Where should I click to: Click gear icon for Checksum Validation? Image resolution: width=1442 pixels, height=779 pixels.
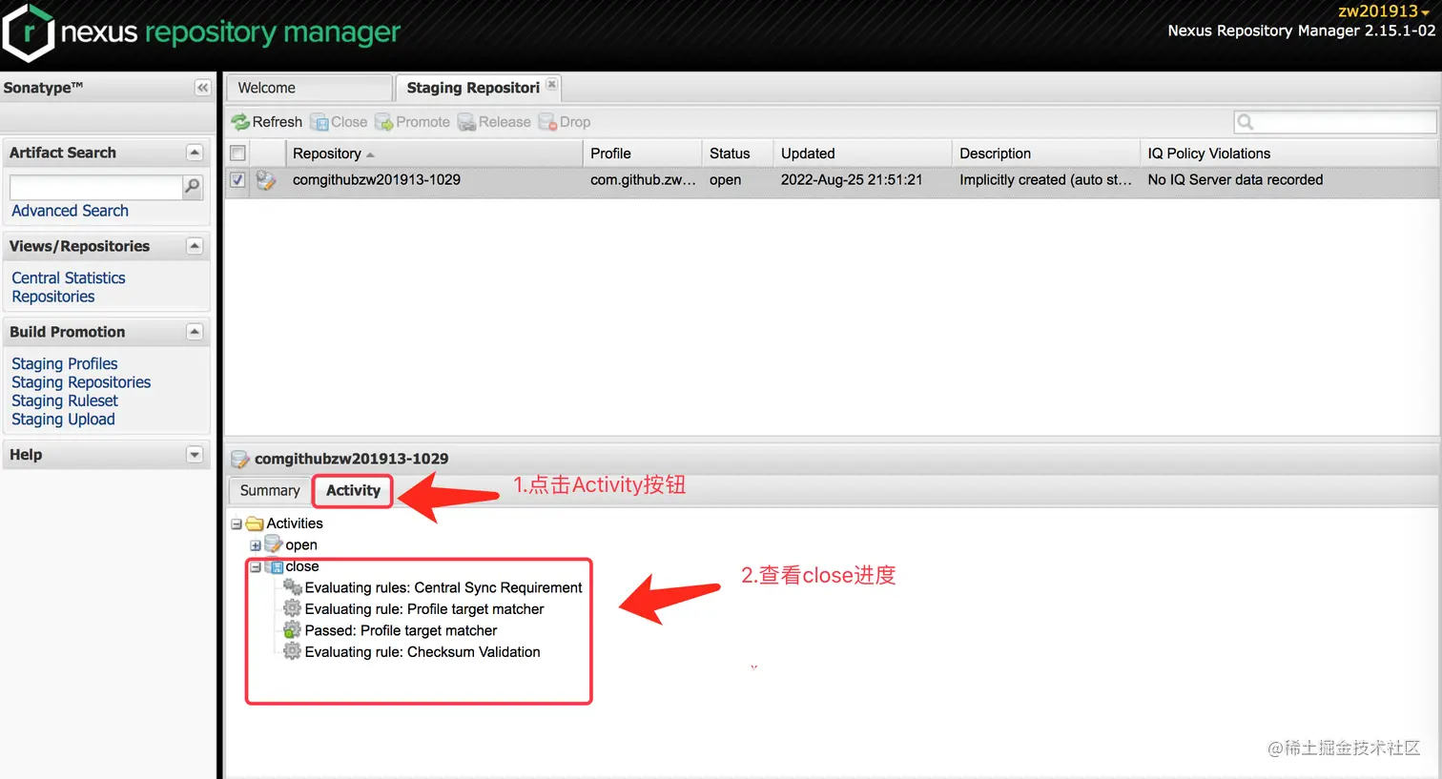(x=293, y=651)
